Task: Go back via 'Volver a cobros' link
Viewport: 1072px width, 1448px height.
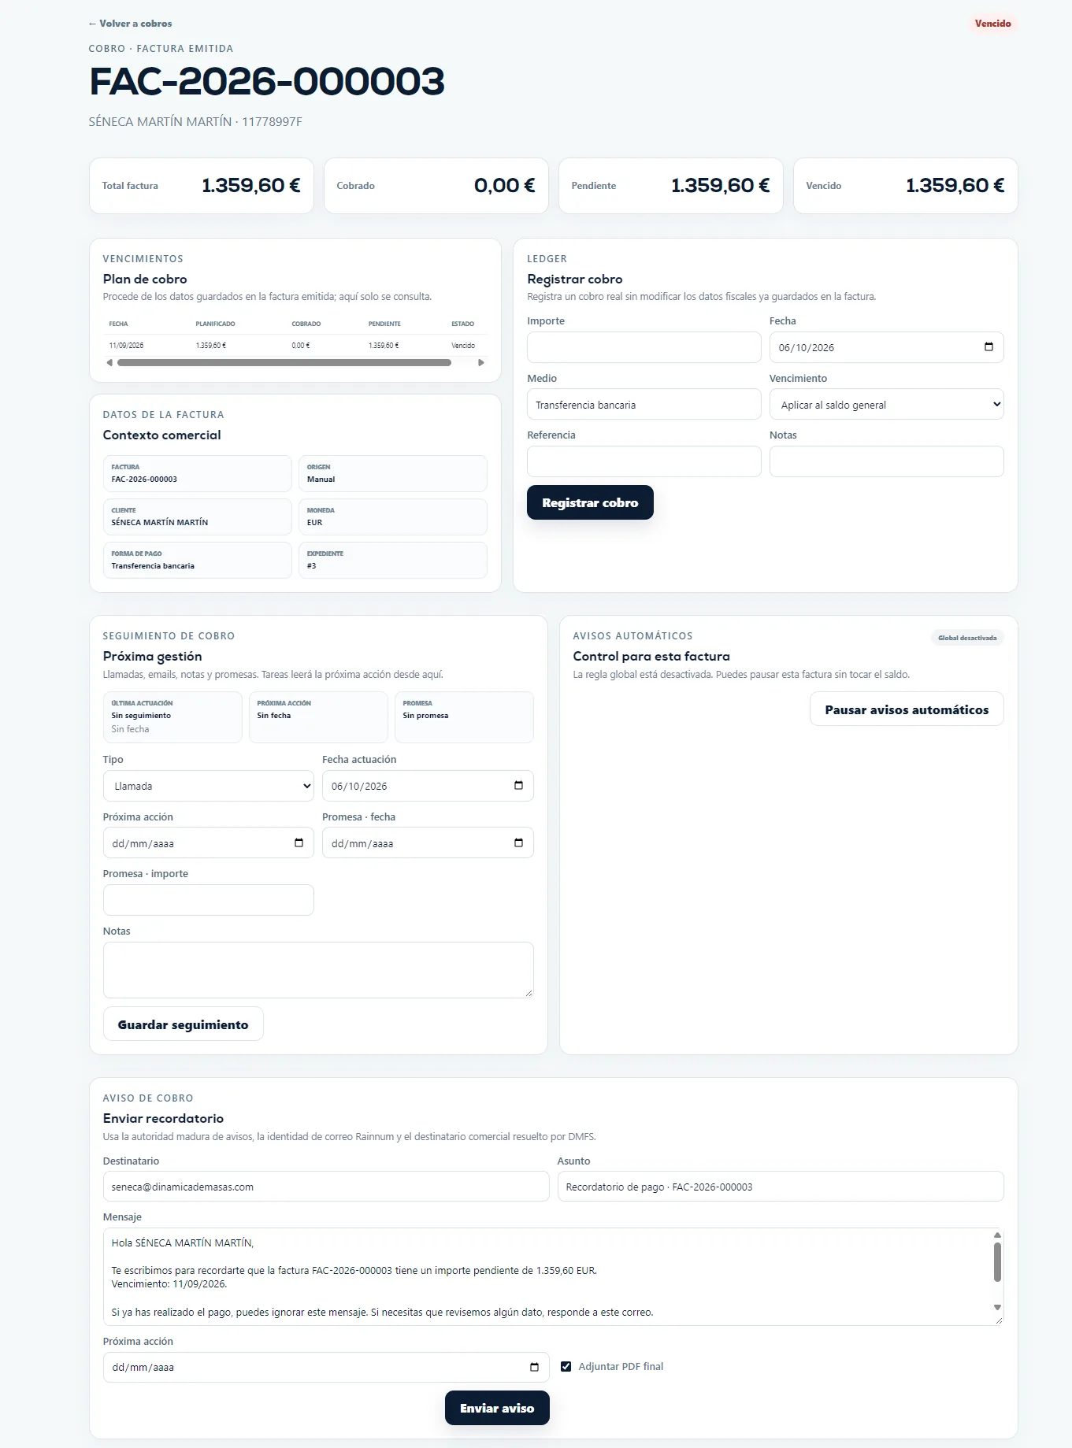Action: tap(130, 24)
